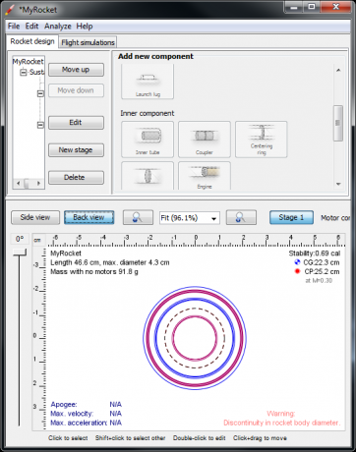Click the rotation angle slider handle

(20, 253)
